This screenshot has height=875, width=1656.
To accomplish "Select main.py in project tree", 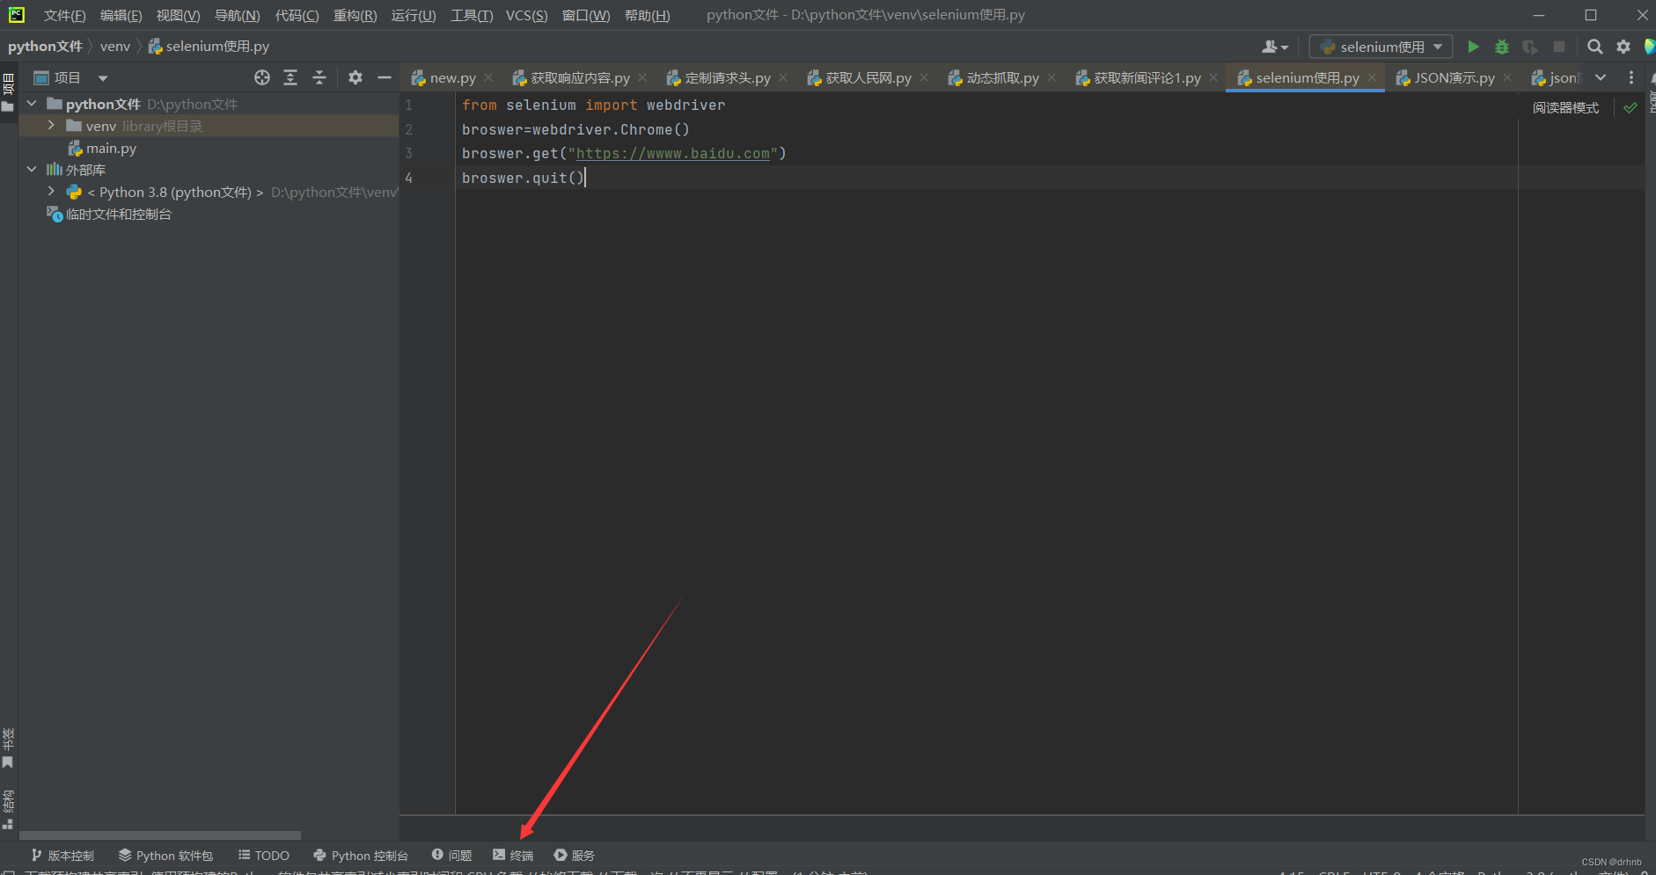I will tap(102, 148).
